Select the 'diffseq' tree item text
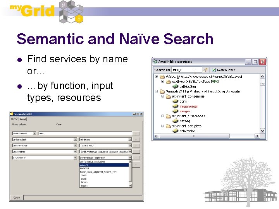The width and height of the screenshot is (279, 209). point(184,121)
